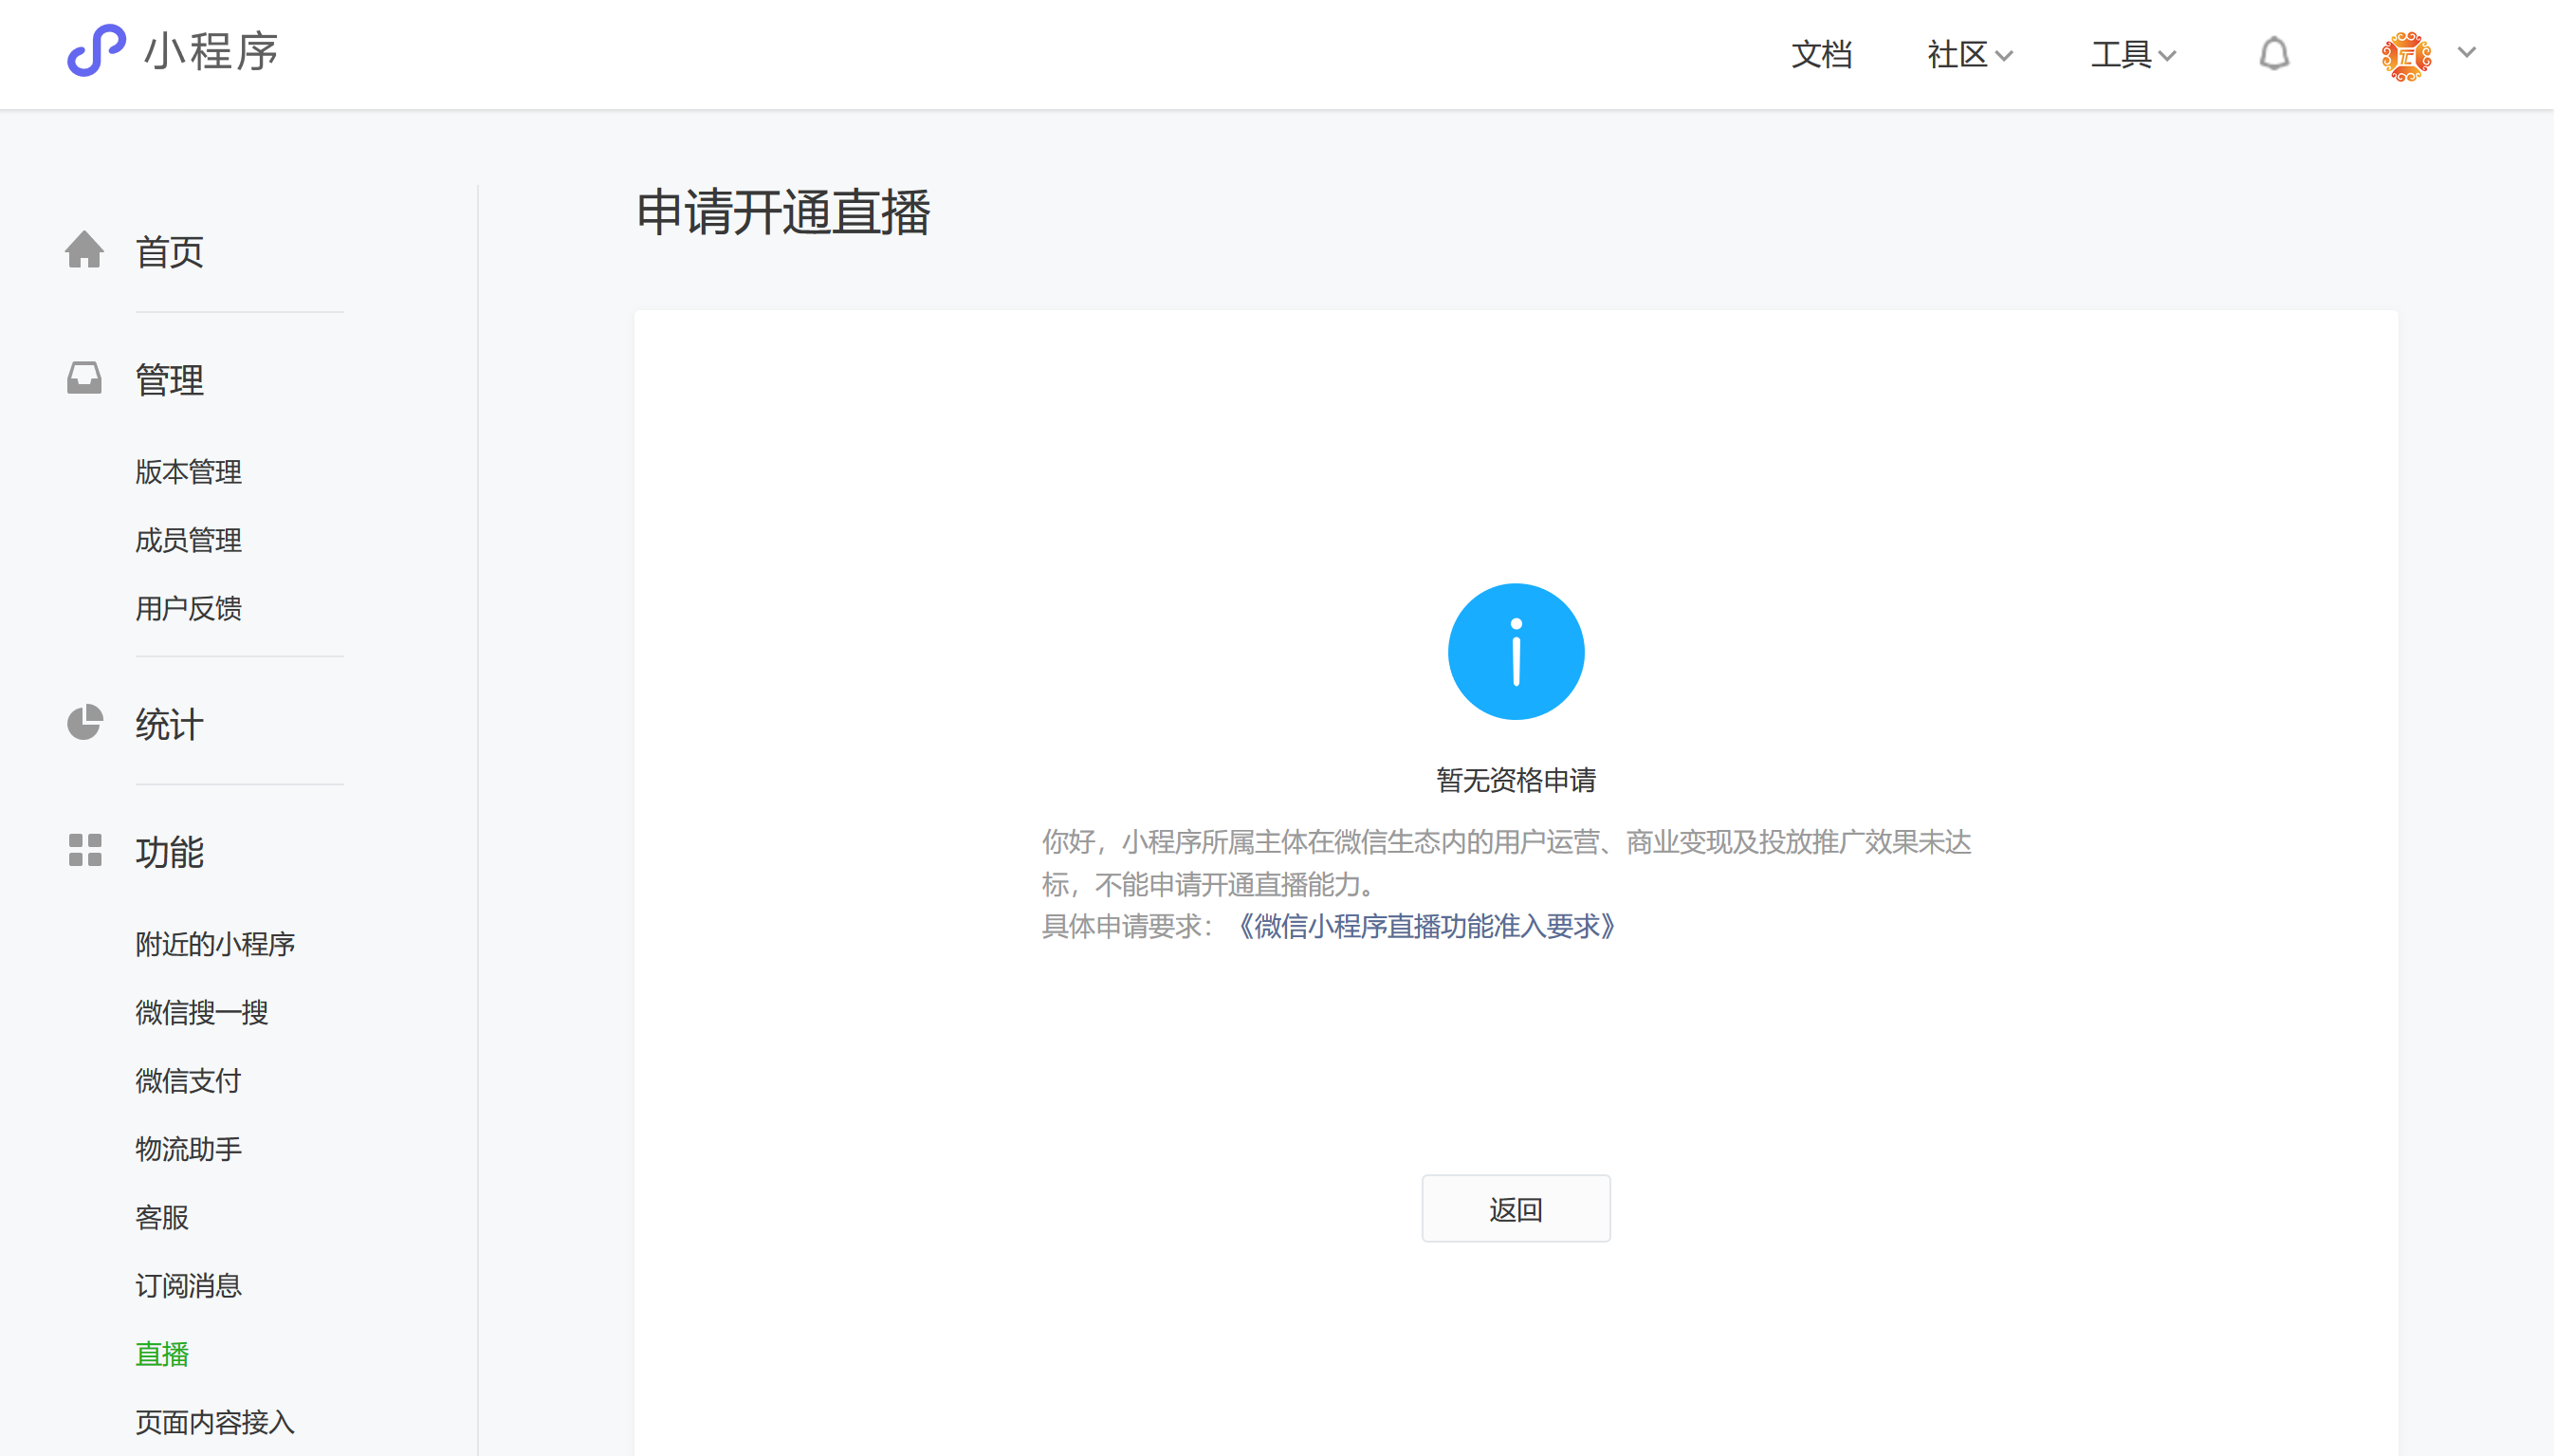Viewport: 2555px width, 1456px height.
Task: Click the account avatar icon
Action: [x=2405, y=55]
